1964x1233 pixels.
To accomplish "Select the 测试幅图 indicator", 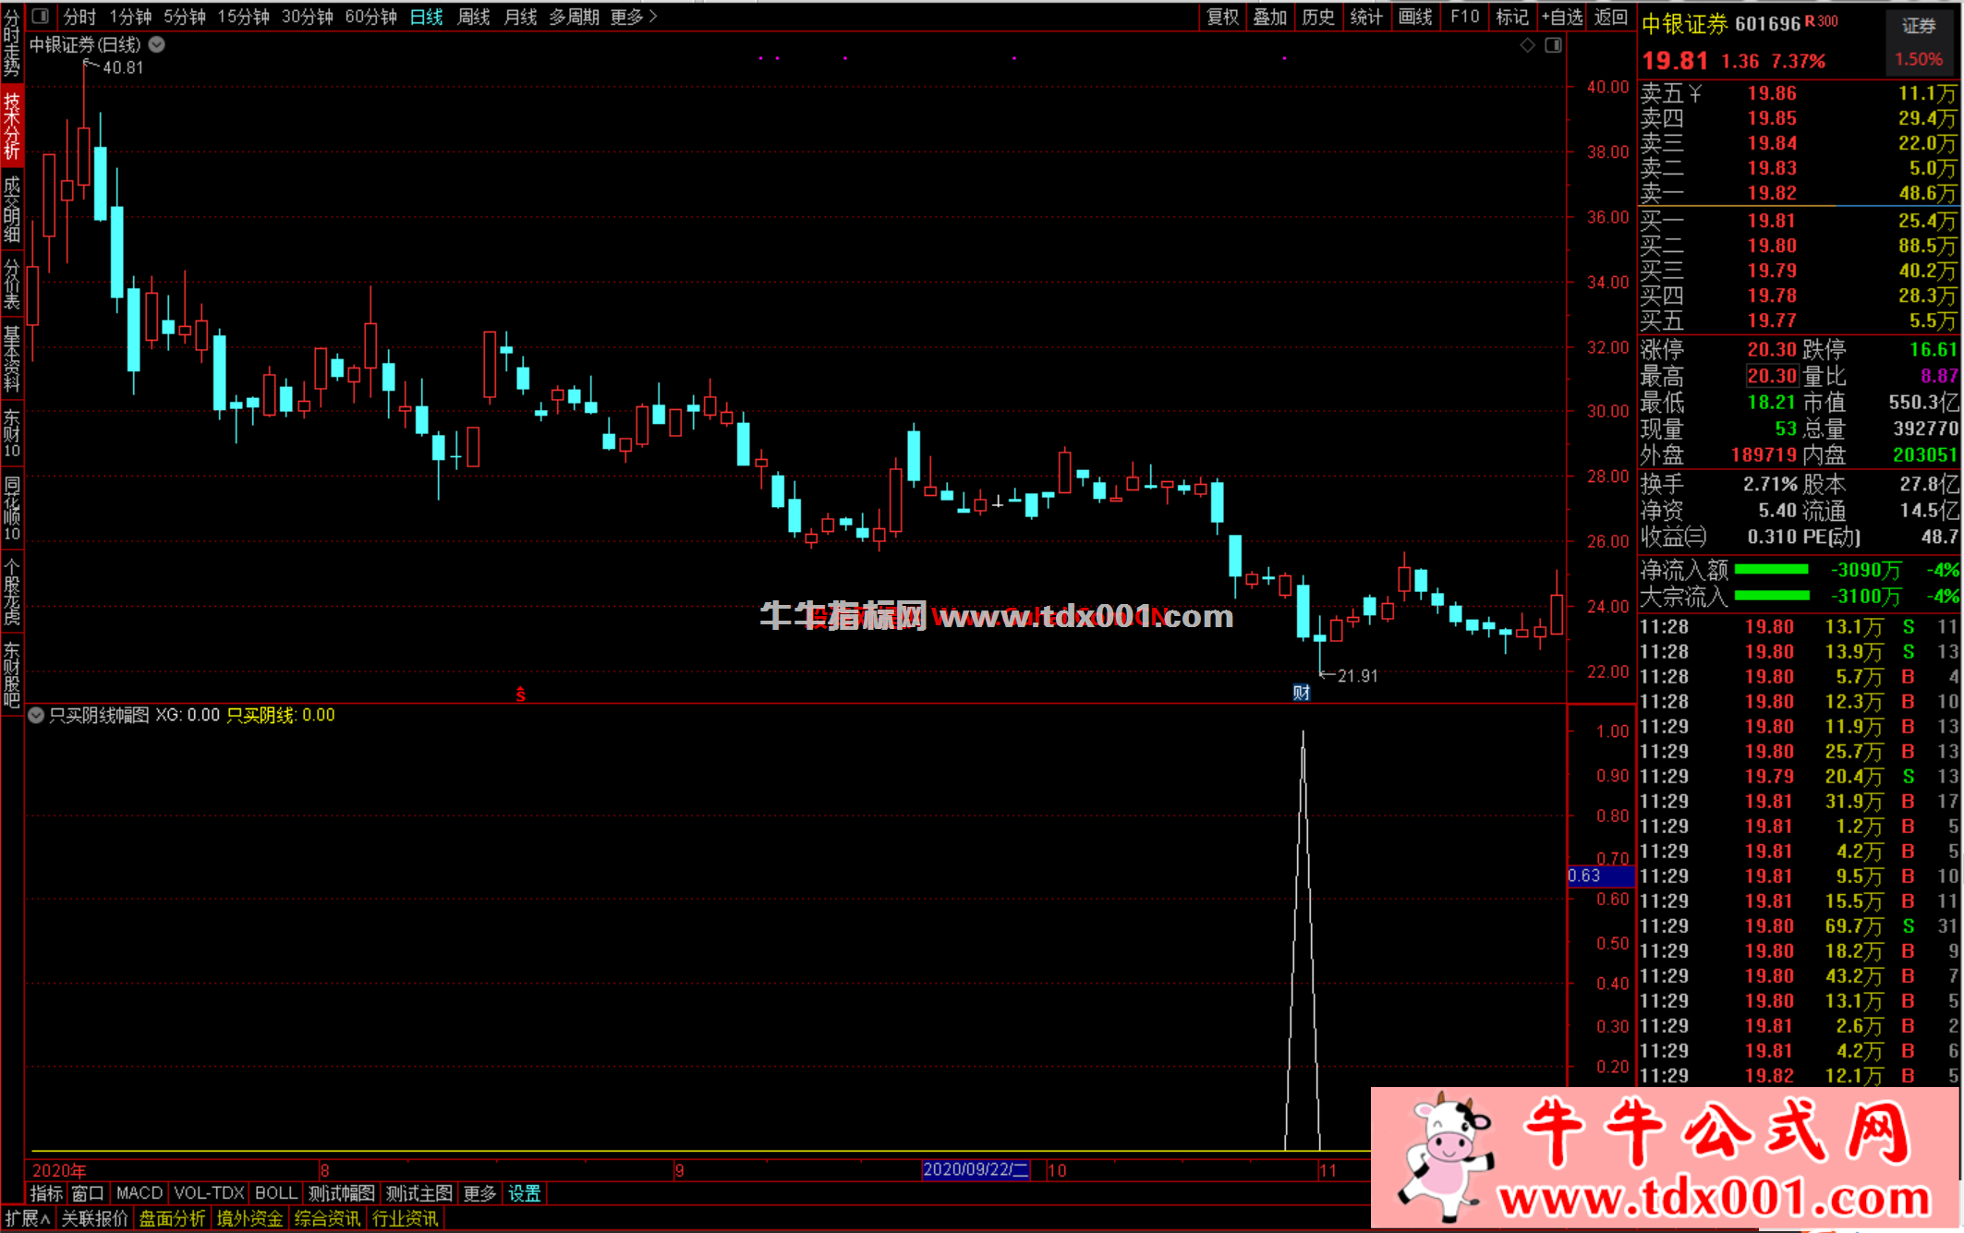I will [342, 1193].
